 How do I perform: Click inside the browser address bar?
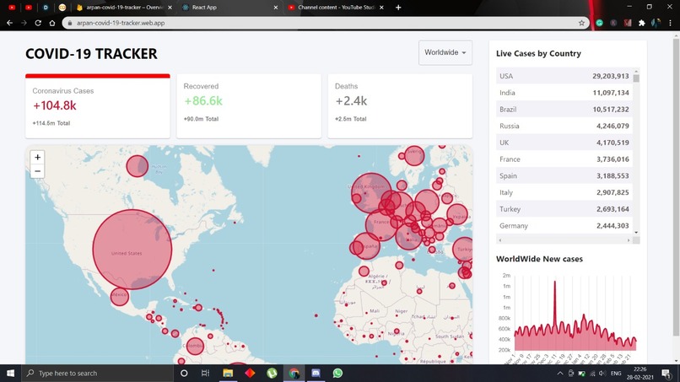[x=326, y=23]
